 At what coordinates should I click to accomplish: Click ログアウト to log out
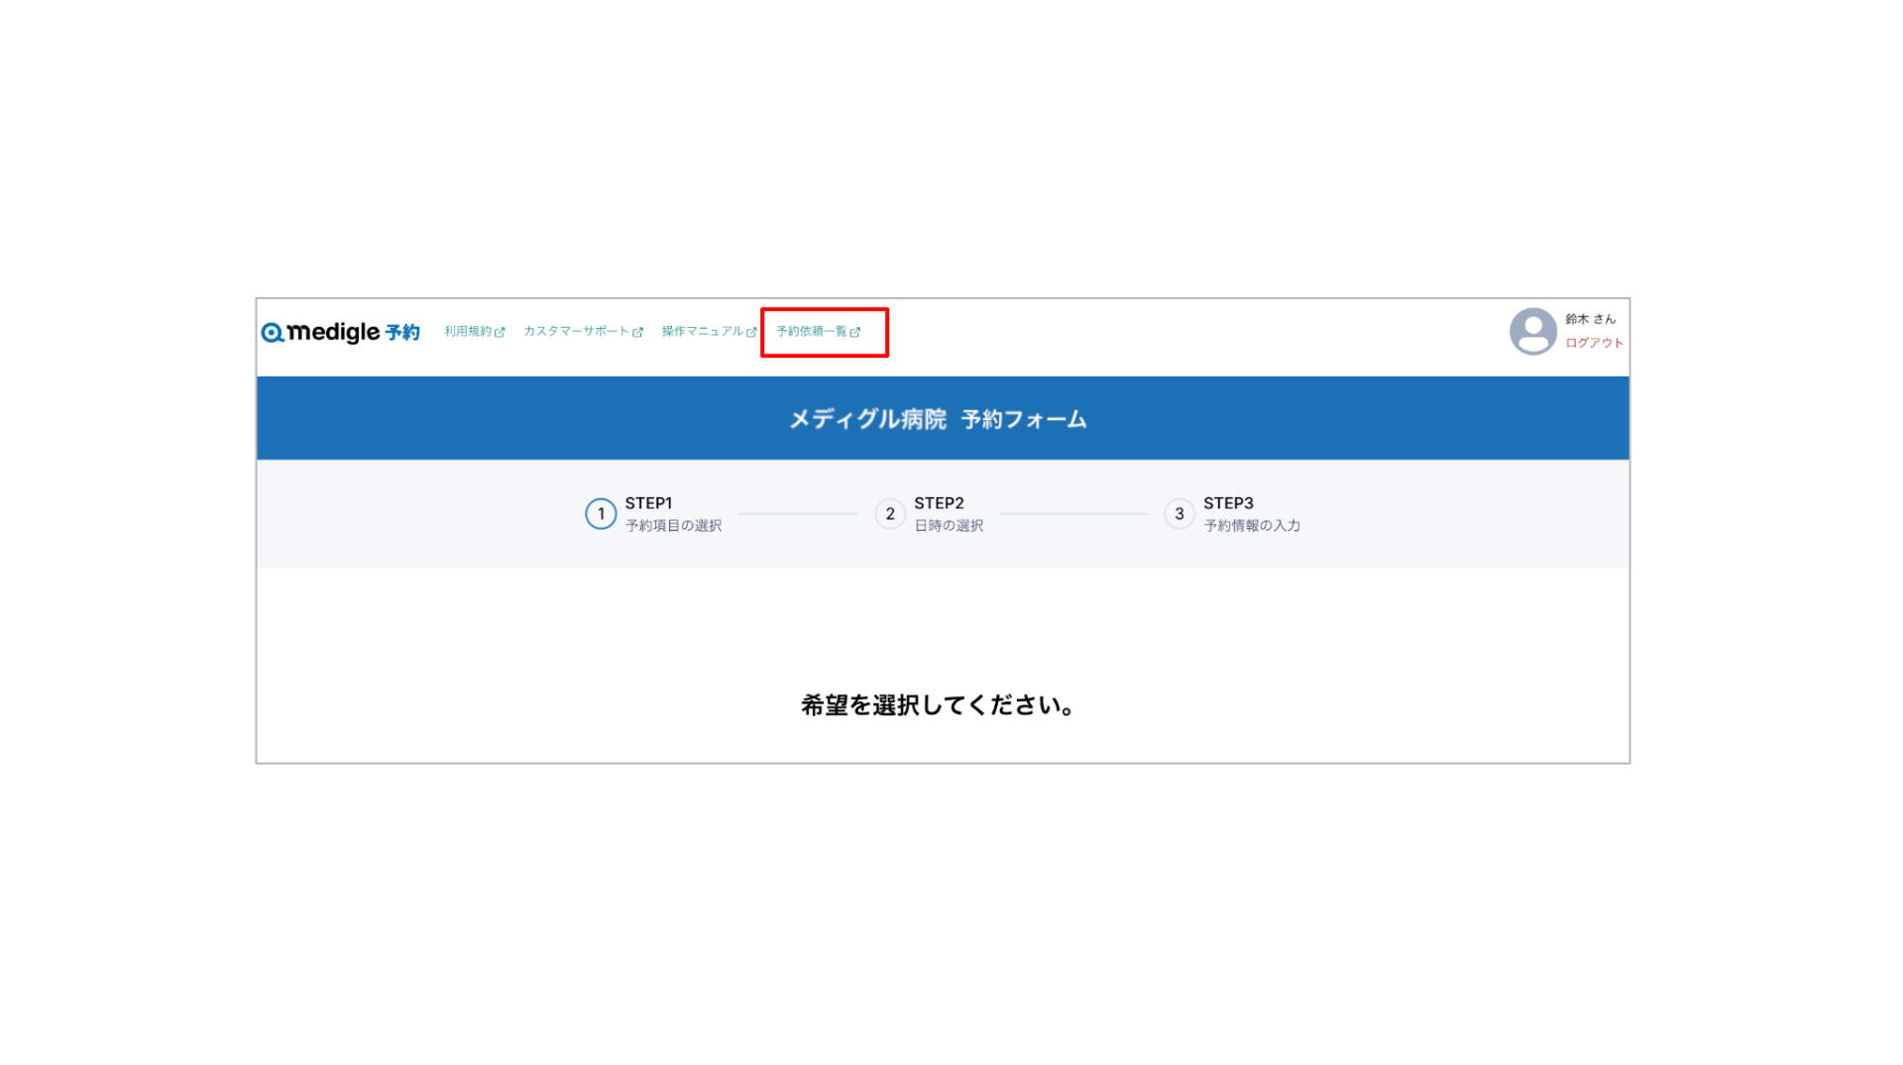coord(1594,344)
